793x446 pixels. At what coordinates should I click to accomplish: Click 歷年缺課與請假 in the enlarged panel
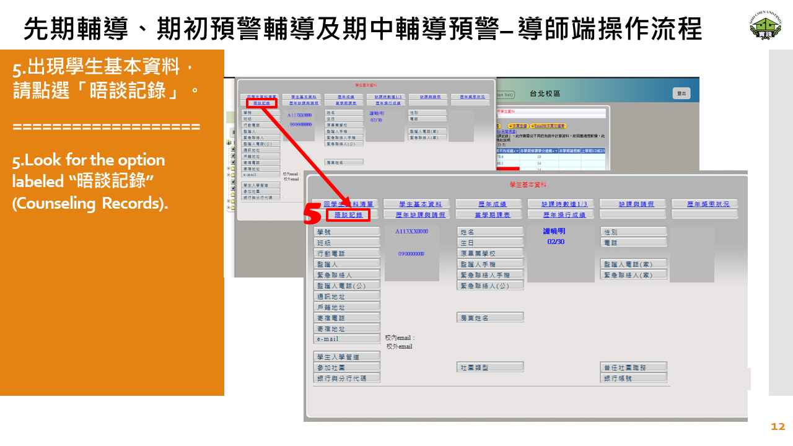(420, 215)
